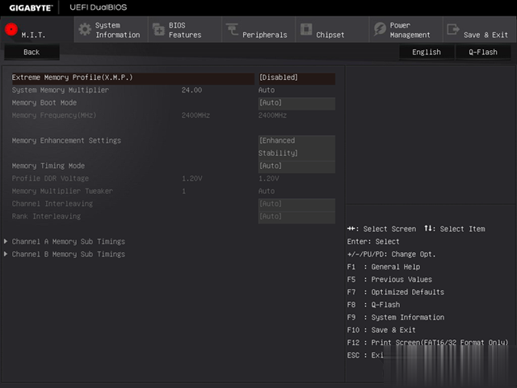
Task: Select the Memory Boot Mode label
Action: 44,103
